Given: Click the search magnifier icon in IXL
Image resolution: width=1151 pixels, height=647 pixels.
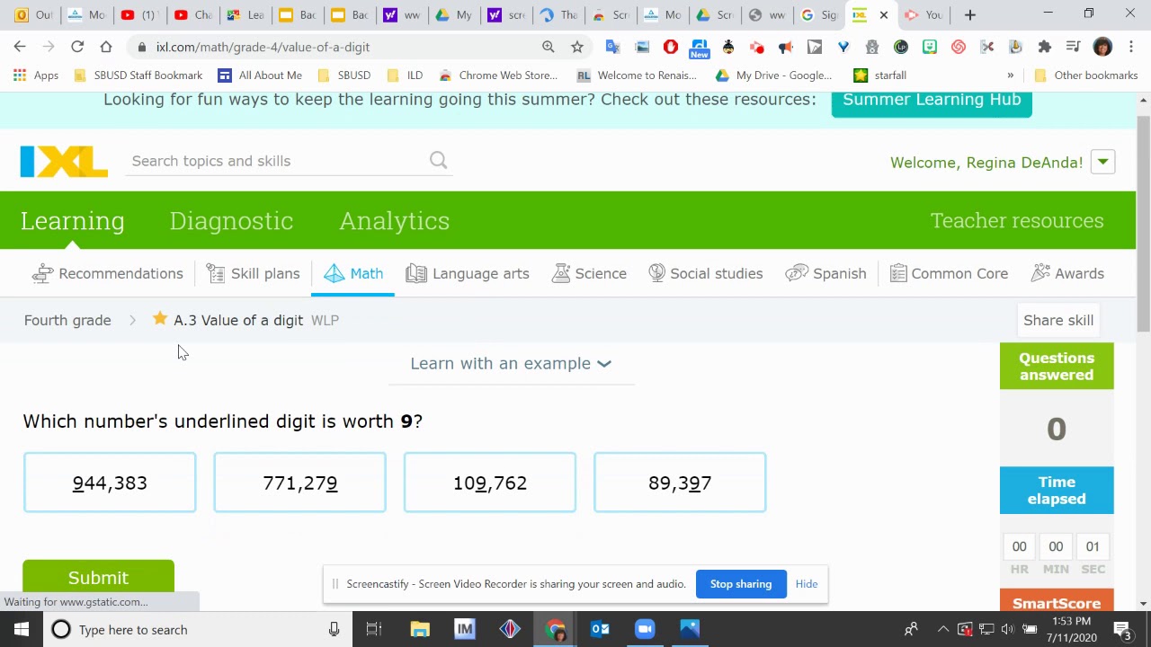Looking at the screenshot, I should [x=438, y=160].
